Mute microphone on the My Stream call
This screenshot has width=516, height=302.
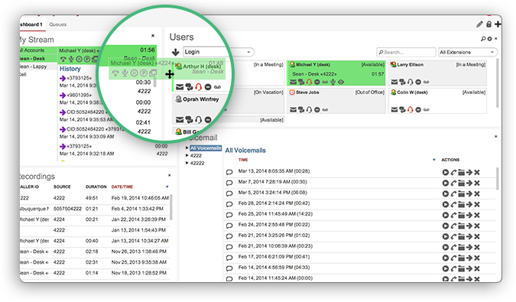pos(71,59)
